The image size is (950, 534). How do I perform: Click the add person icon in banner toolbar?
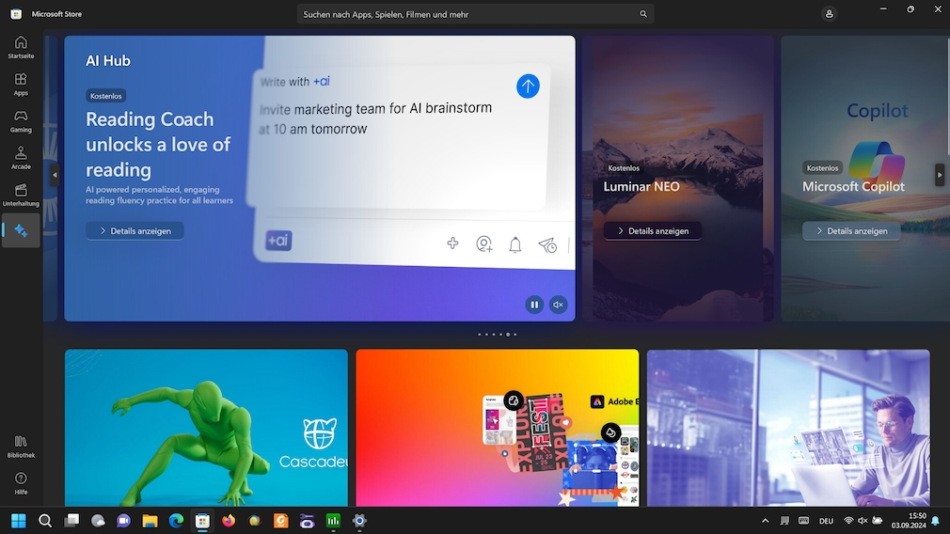(483, 244)
